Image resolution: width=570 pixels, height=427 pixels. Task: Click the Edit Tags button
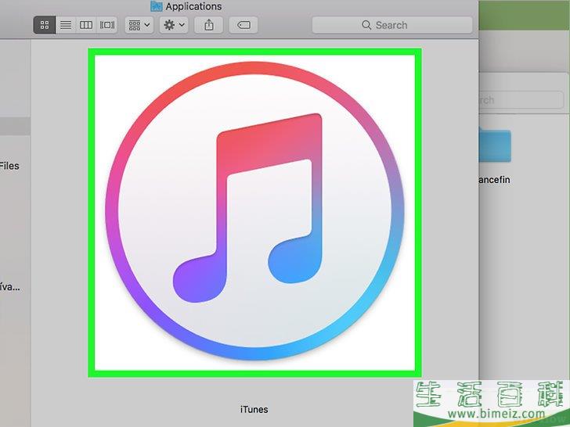[x=244, y=25]
